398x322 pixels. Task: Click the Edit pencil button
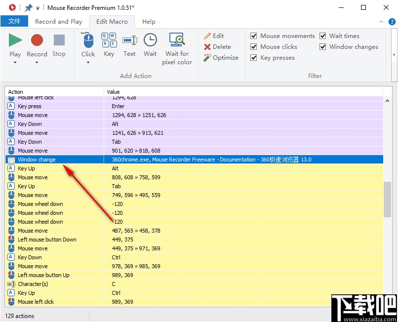(214, 36)
